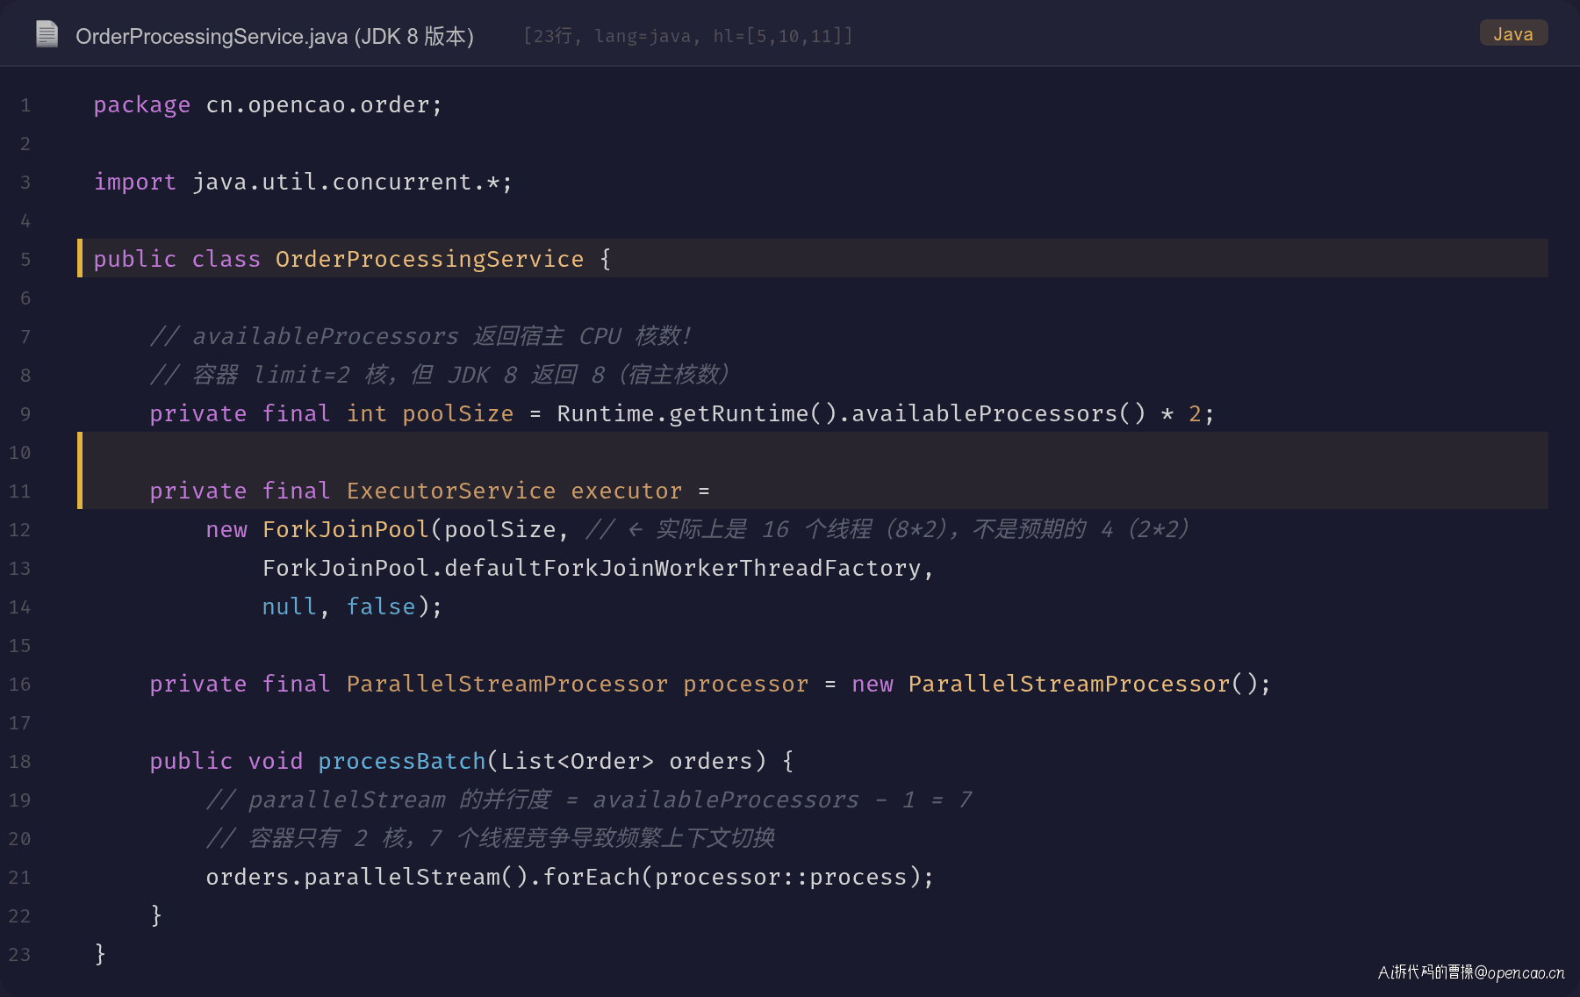Click 'cn.opencao.order;' package name

point(324,105)
